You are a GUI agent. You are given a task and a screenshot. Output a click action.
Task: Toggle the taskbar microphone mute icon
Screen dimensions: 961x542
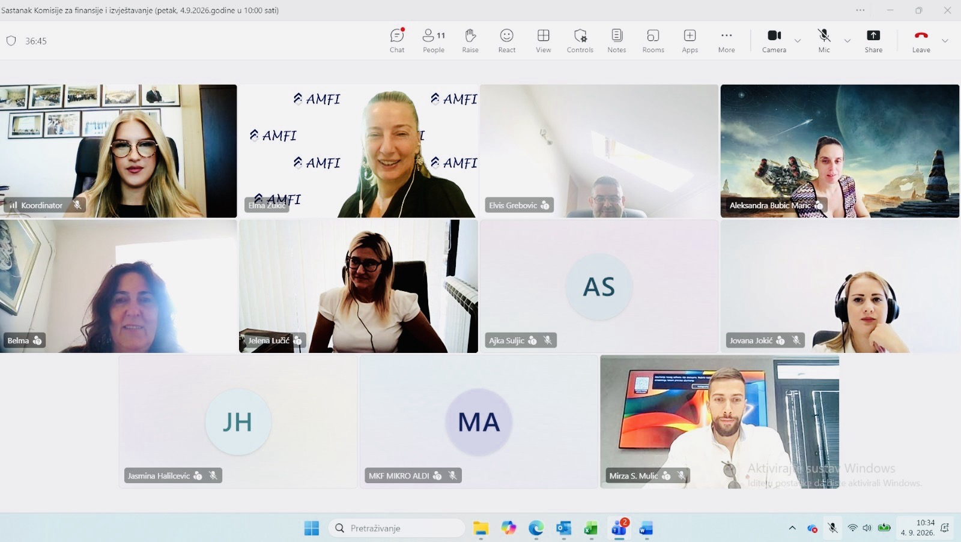coord(833,528)
